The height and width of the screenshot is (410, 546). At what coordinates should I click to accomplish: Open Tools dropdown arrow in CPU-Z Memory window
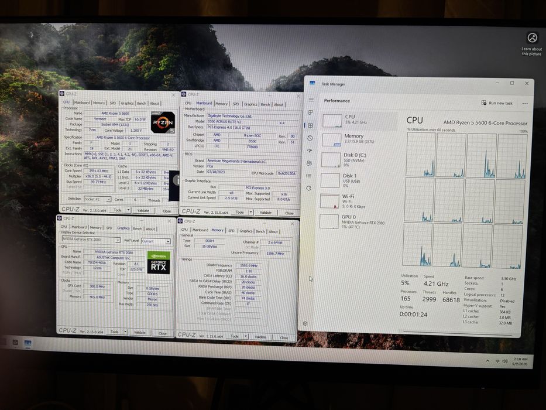pos(245,336)
